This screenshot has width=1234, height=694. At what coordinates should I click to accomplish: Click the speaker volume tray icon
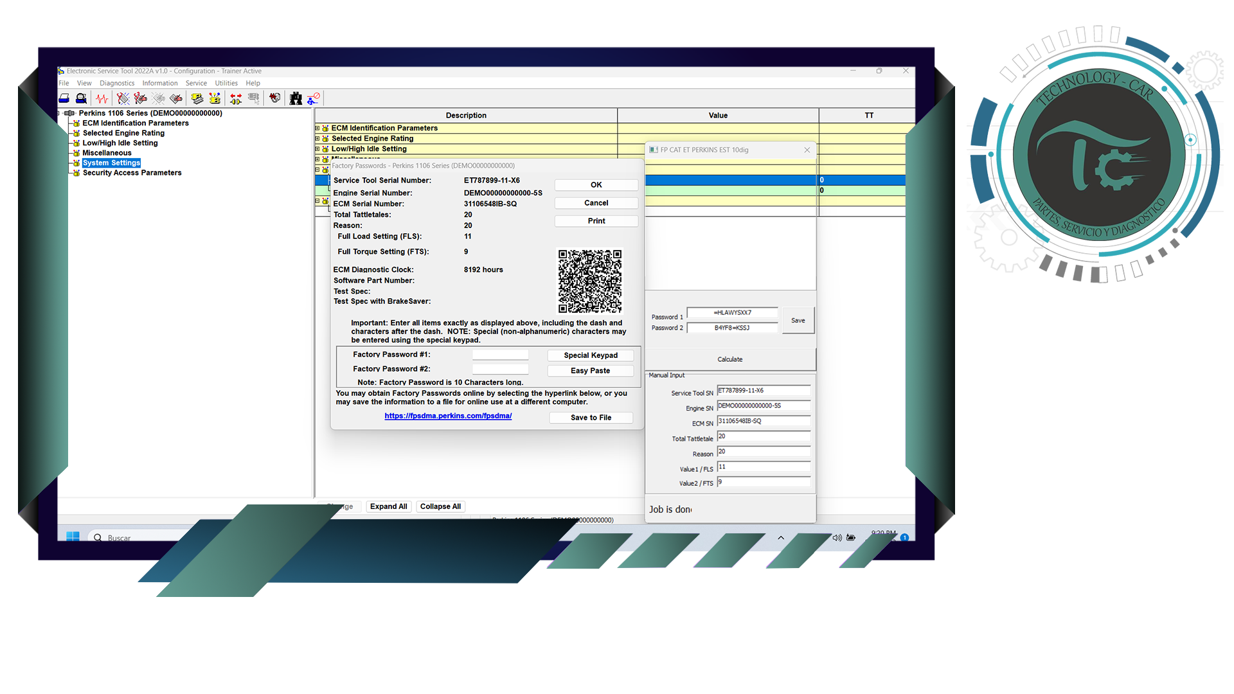pyautogui.click(x=837, y=538)
